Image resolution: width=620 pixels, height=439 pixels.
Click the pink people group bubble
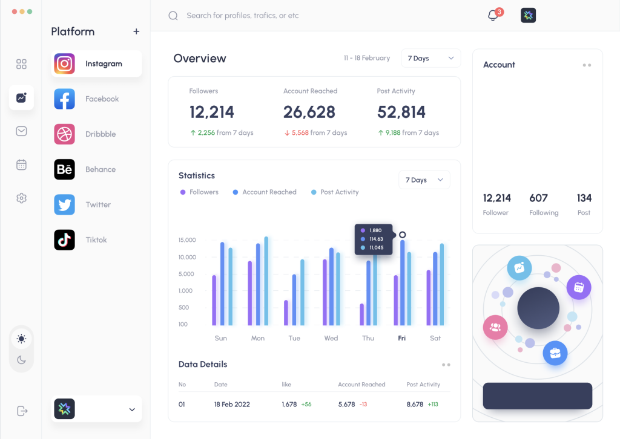coord(495,327)
